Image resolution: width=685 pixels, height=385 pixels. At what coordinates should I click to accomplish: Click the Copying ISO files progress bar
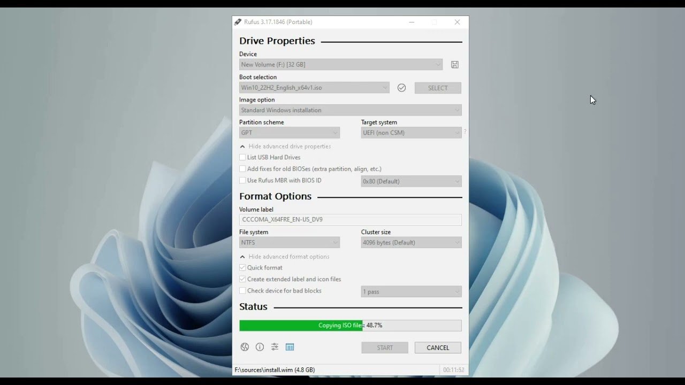(x=351, y=325)
